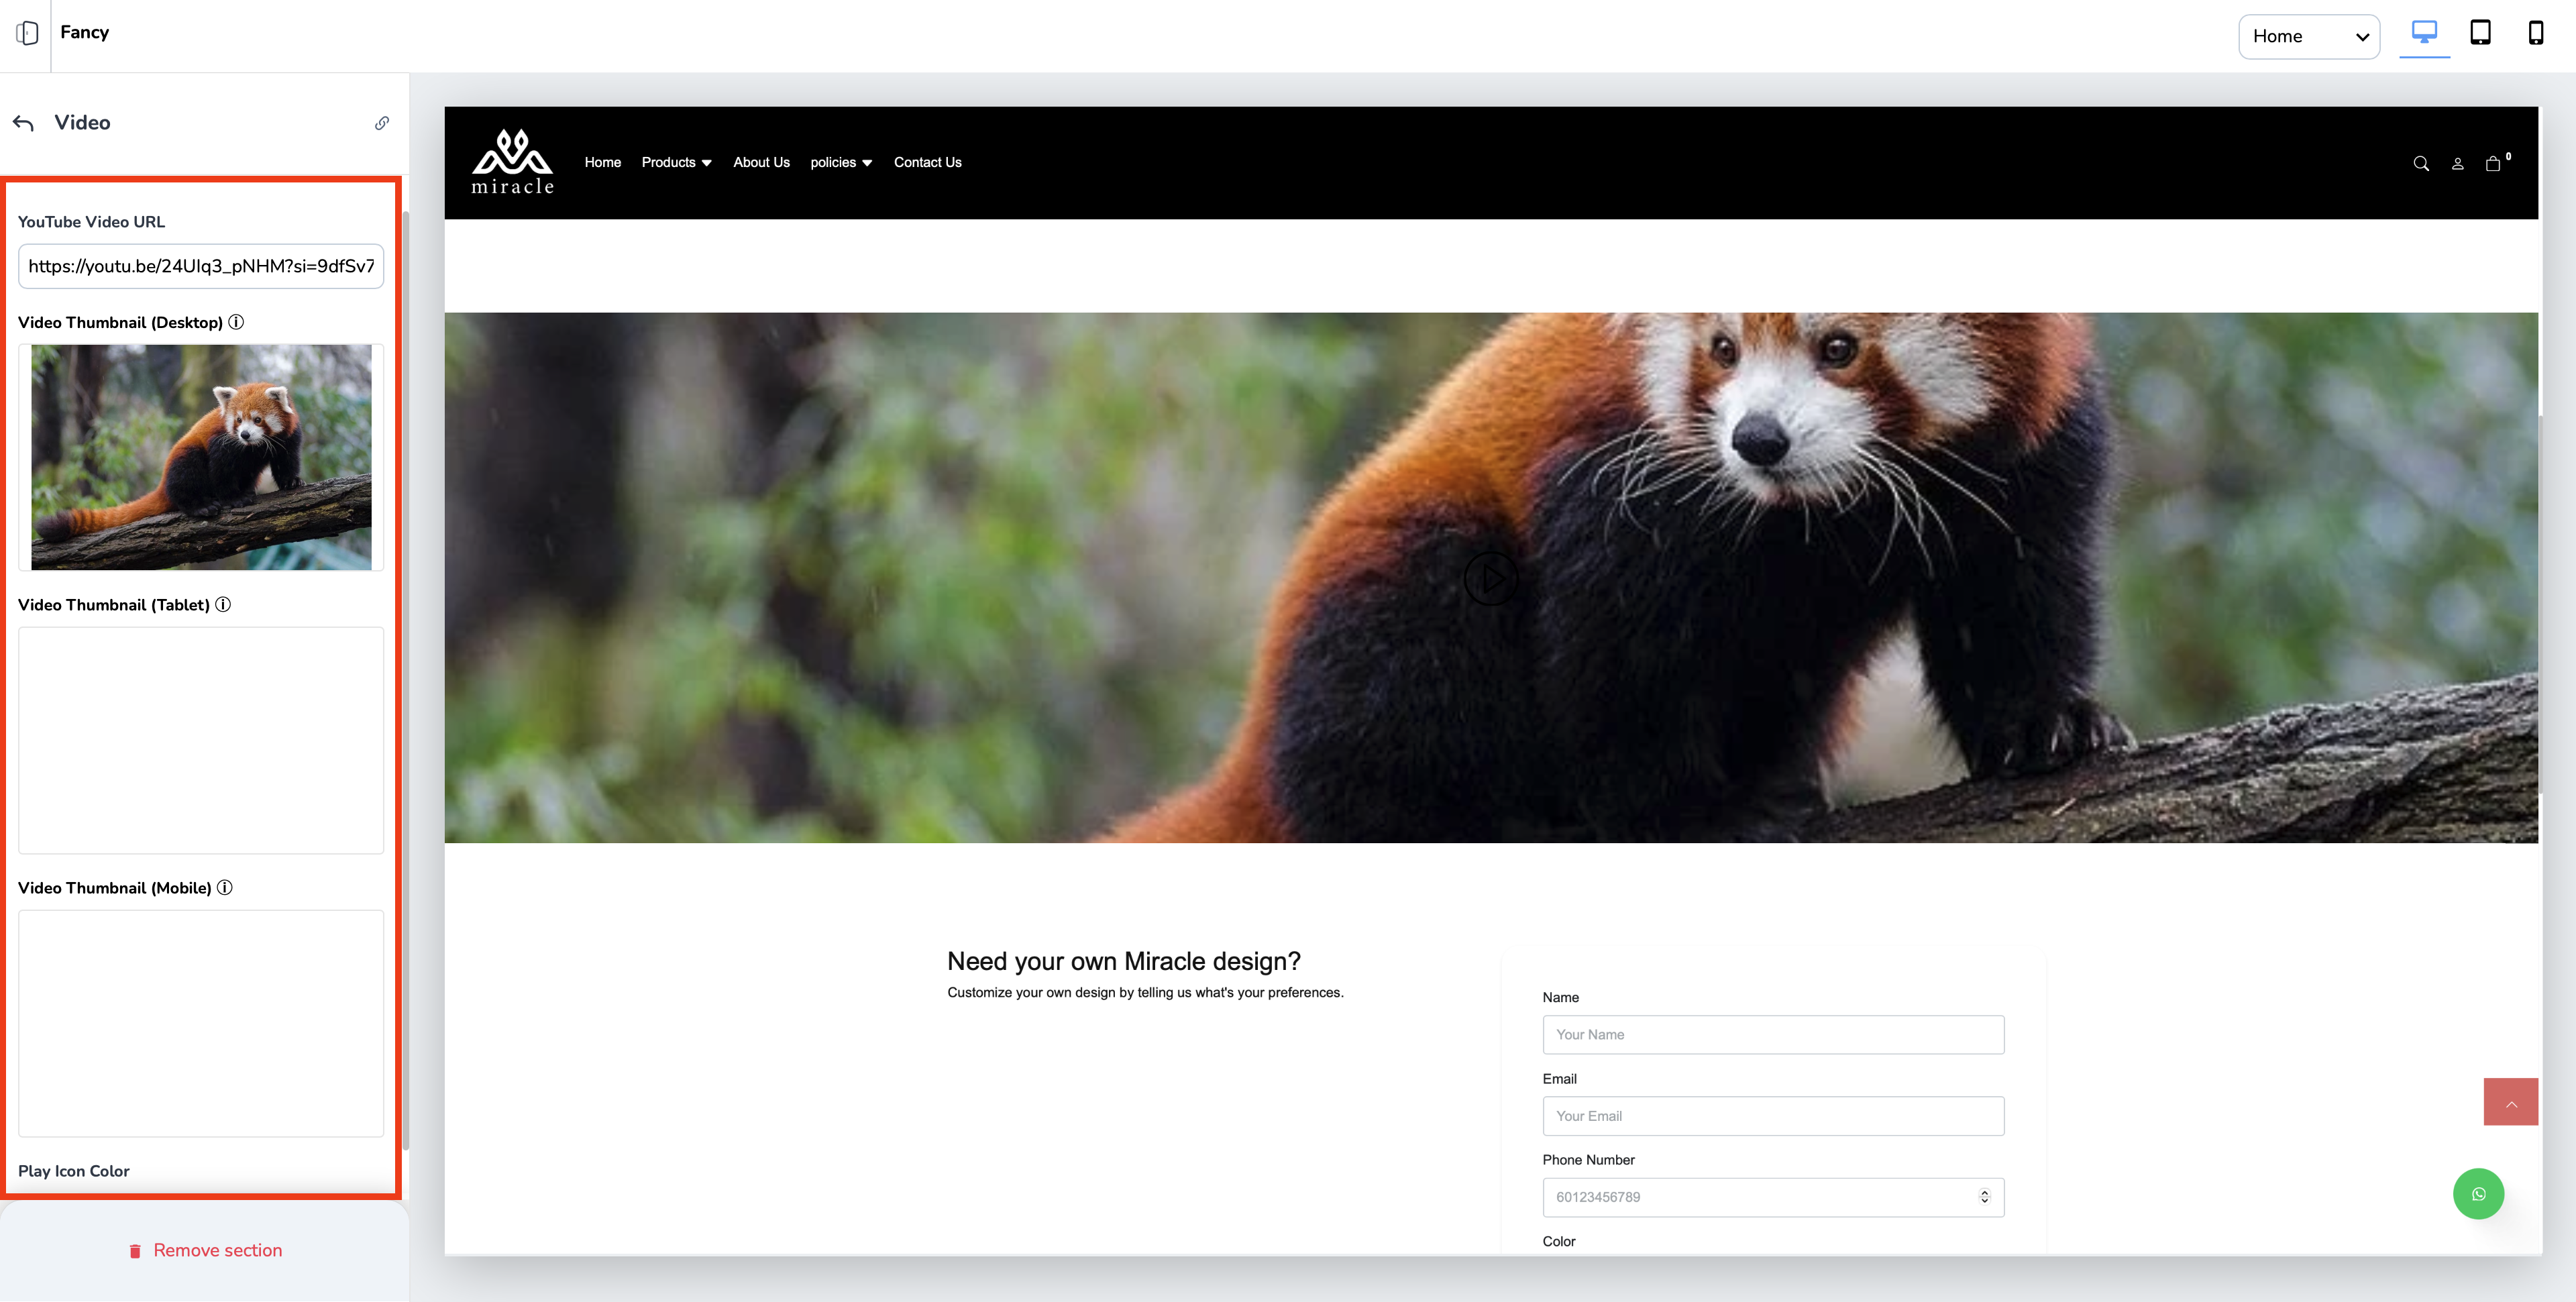Viewport: 2576px width, 1302px height.
Task: Switch to tablet preview mode
Action: (2480, 33)
